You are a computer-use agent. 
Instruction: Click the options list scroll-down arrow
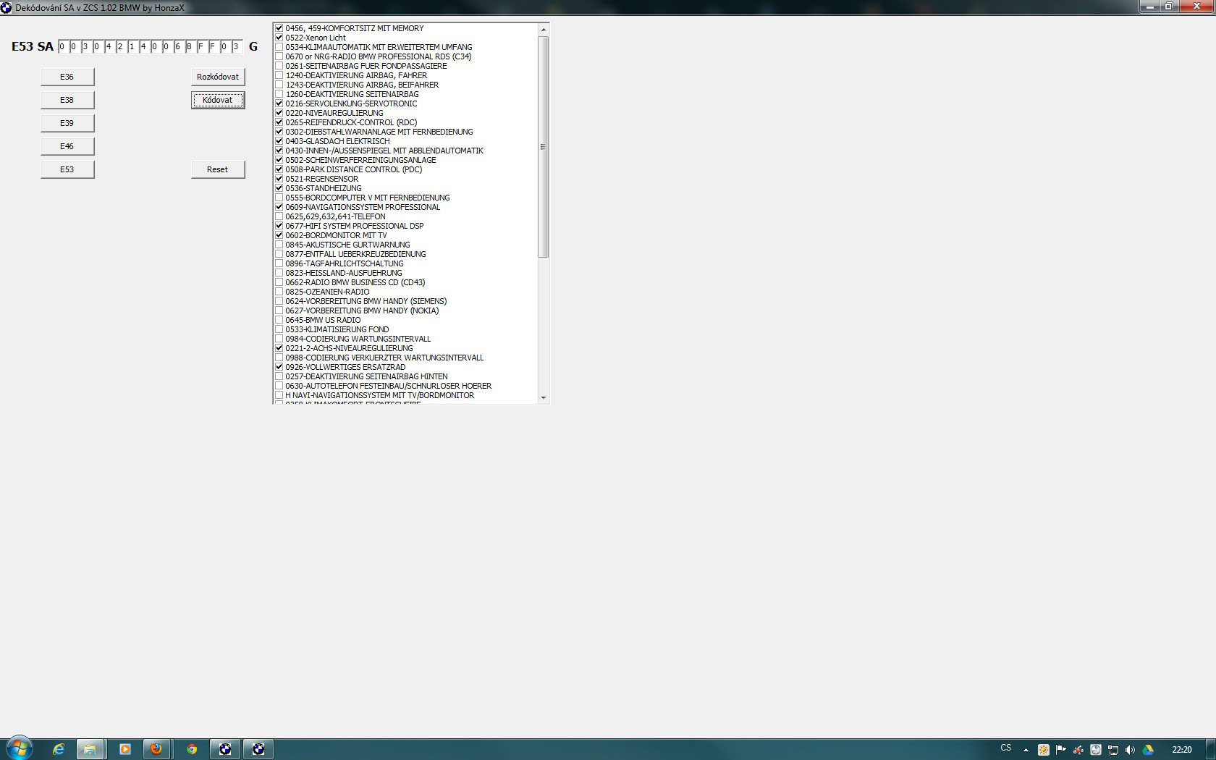click(544, 398)
